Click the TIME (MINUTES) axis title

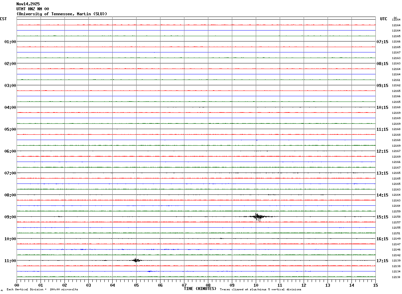pos(200,289)
